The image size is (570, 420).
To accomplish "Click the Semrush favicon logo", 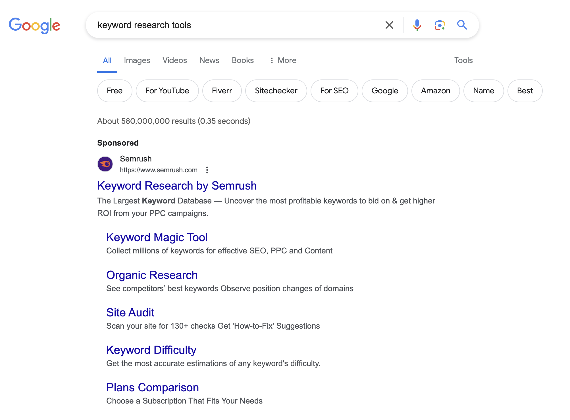I will [105, 164].
